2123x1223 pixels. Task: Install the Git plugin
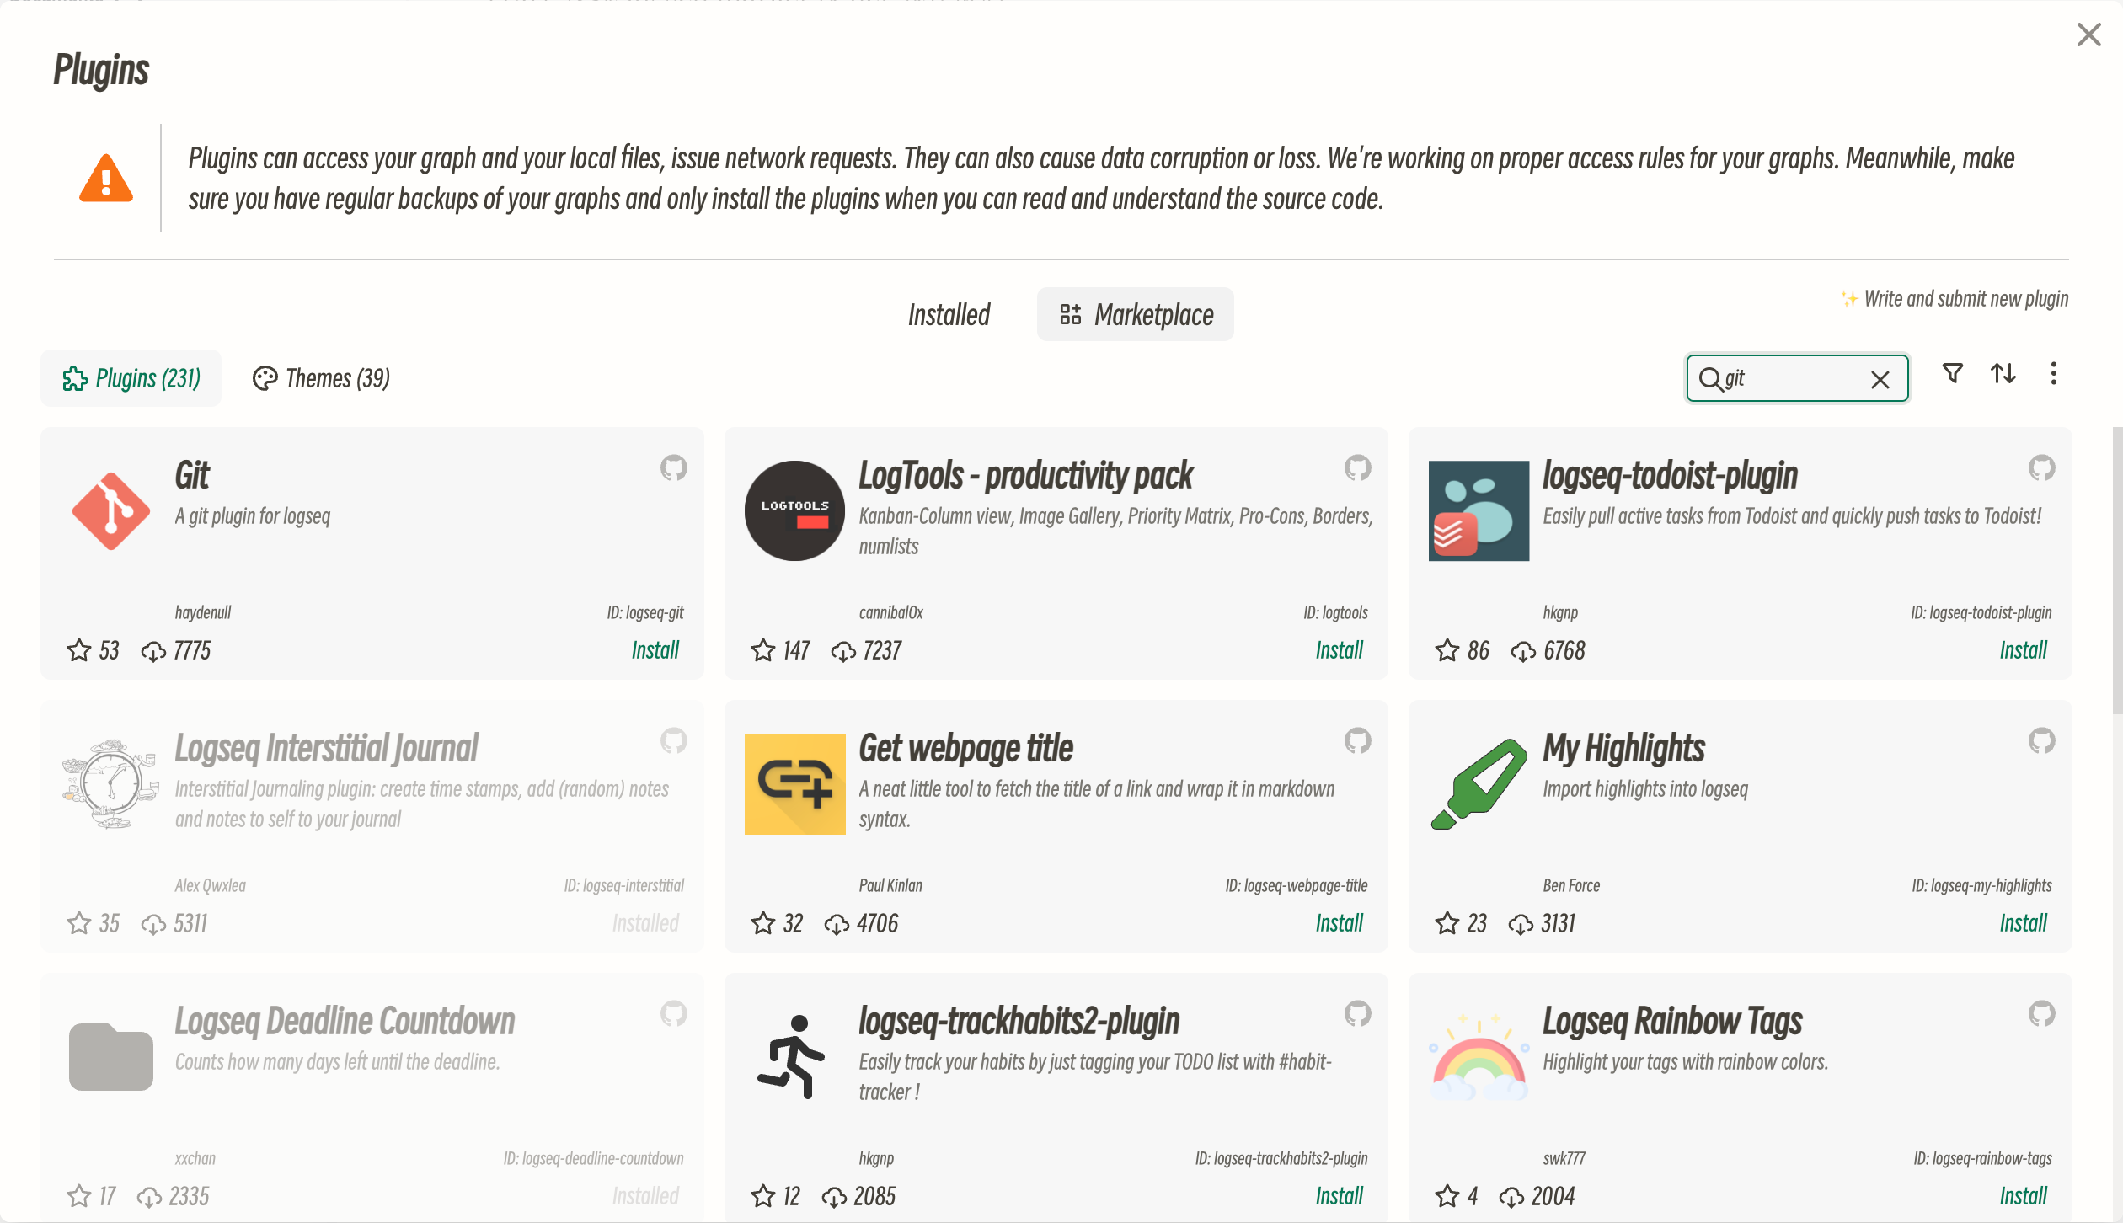655,649
